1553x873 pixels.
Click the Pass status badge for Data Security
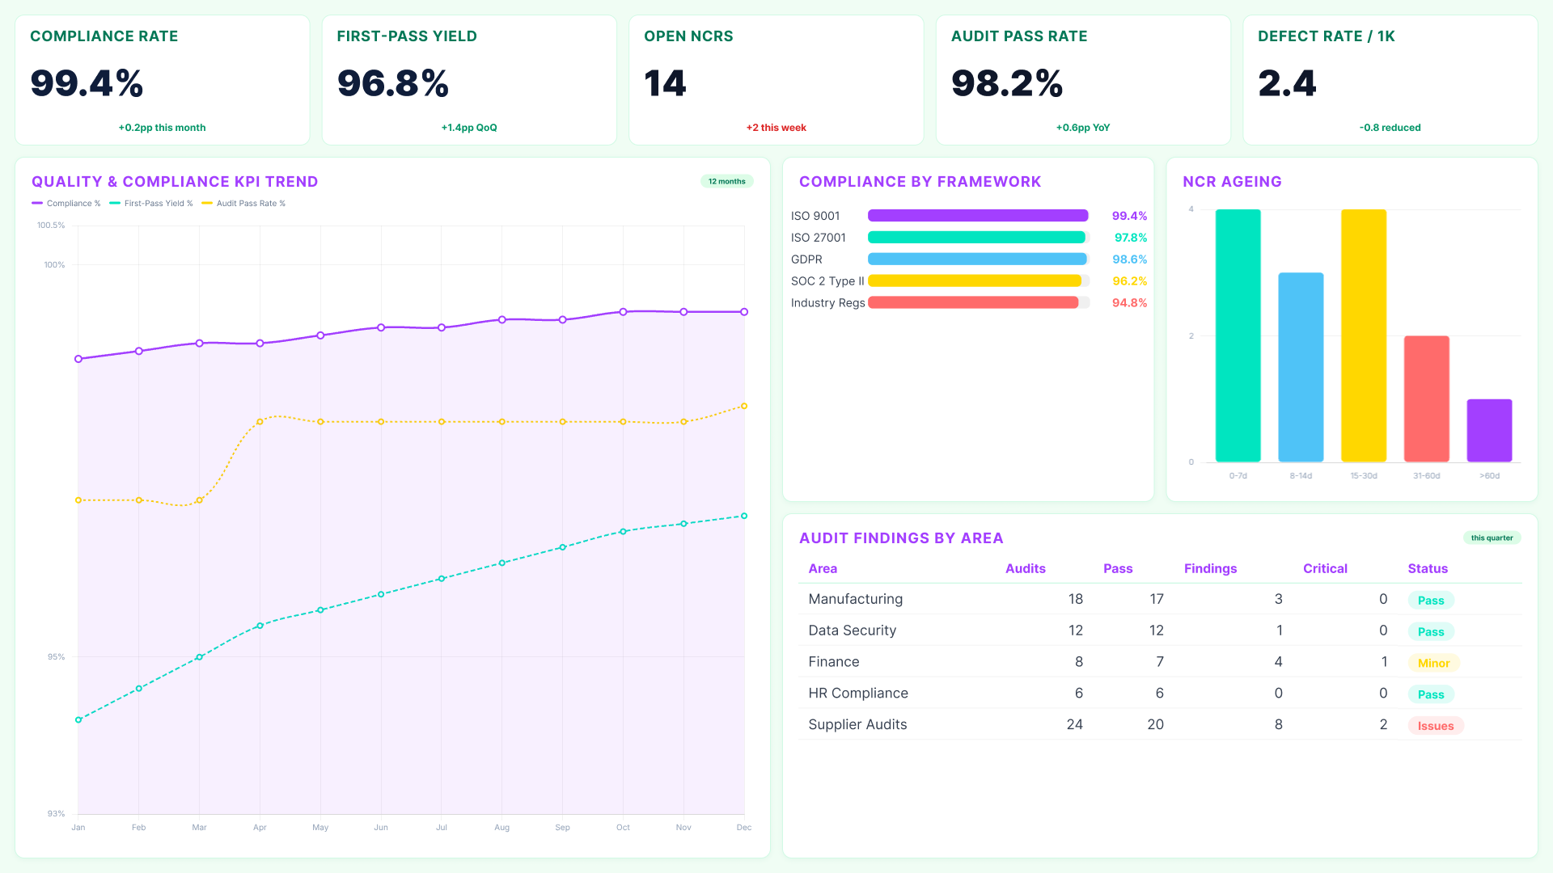(1430, 631)
